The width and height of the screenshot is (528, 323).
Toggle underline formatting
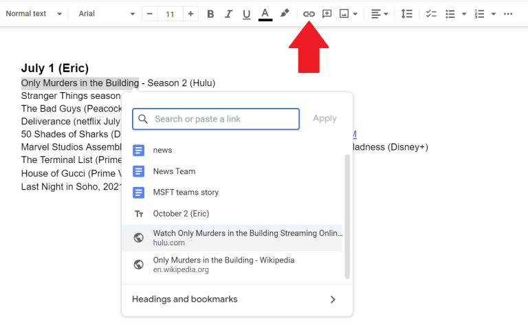pos(247,14)
